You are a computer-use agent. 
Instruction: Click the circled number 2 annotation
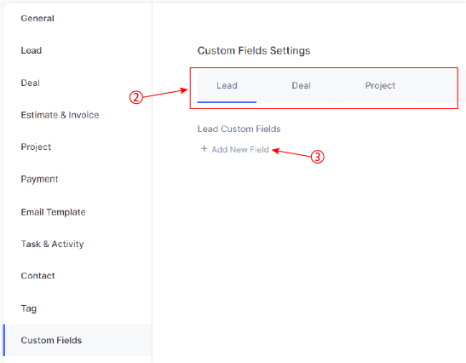tap(136, 97)
